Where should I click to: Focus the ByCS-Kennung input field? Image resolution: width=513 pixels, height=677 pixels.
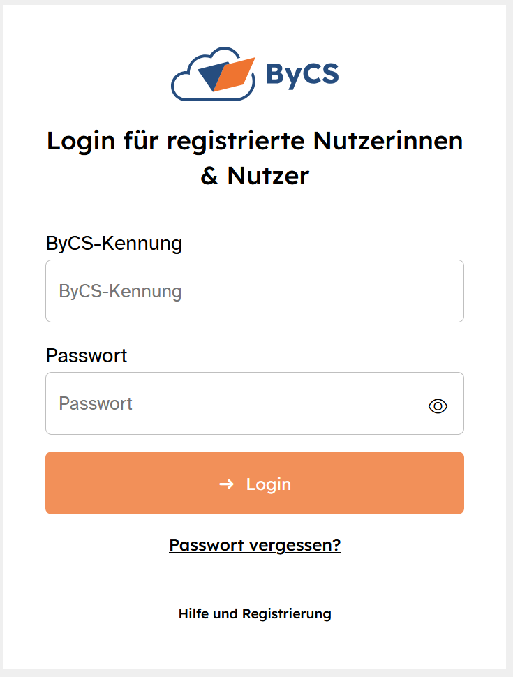click(255, 291)
